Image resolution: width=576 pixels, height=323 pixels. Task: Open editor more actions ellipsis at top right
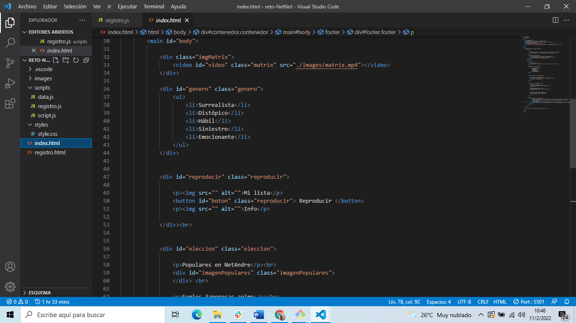pos(567,20)
